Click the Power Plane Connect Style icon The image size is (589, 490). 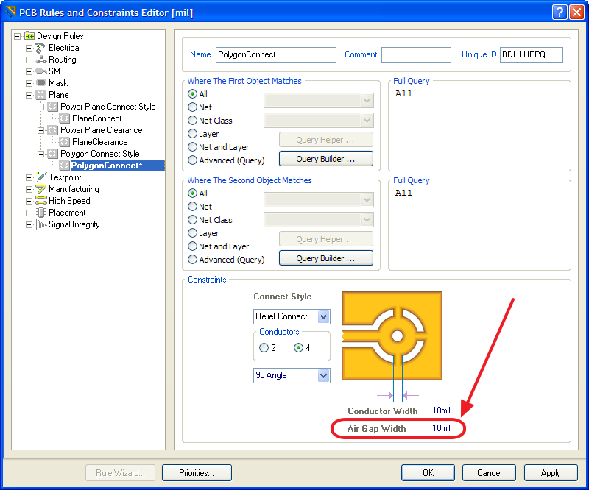[x=52, y=107]
